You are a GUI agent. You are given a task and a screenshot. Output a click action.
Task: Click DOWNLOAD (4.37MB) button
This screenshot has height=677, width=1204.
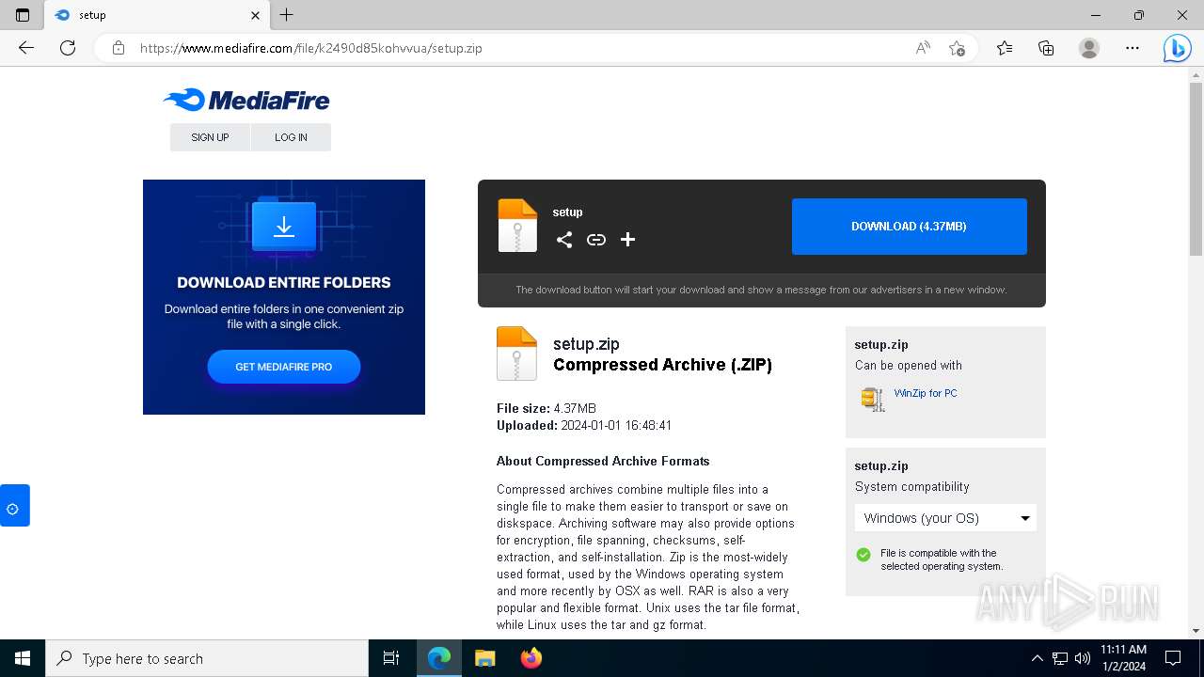(x=910, y=227)
